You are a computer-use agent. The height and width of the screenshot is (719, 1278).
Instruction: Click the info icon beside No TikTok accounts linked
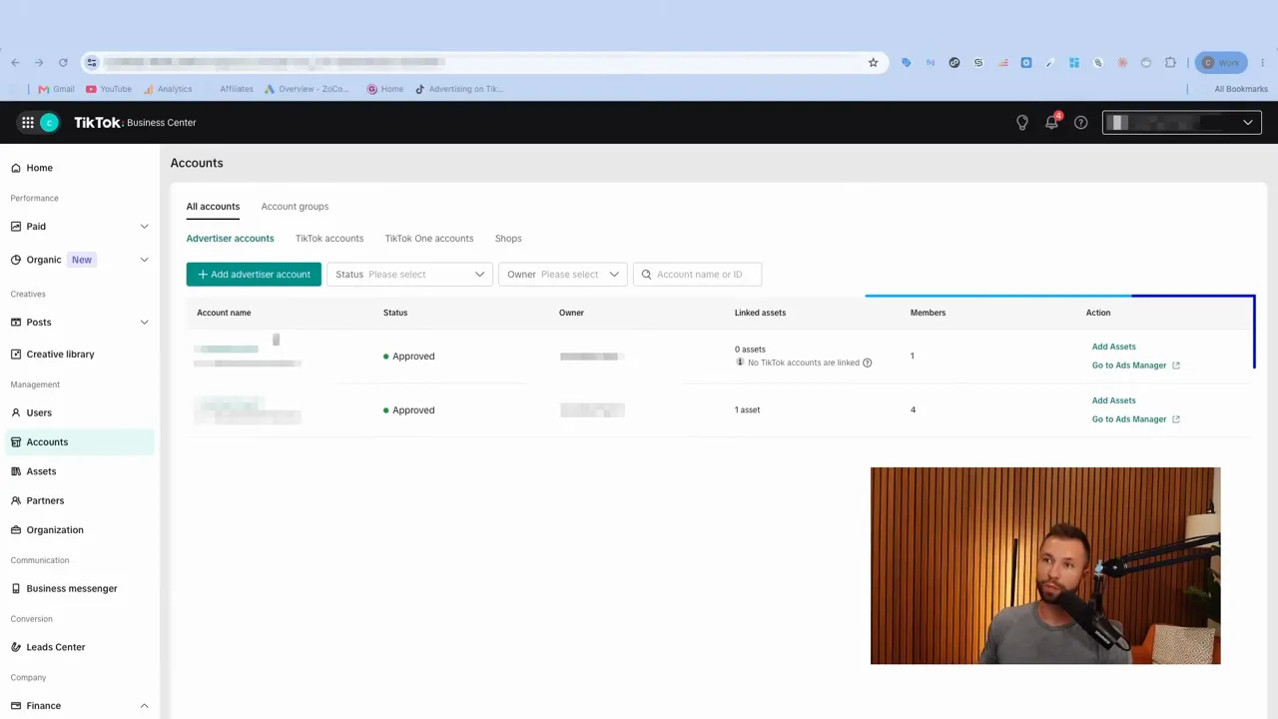(x=867, y=362)
